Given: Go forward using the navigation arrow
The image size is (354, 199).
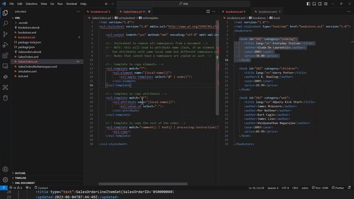Looking at the screenshot, I should click(112, 4).
